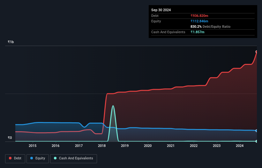Click the blue Equity legend dot

32,158
